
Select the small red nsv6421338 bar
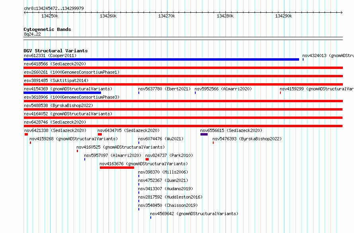click(26, 134)
